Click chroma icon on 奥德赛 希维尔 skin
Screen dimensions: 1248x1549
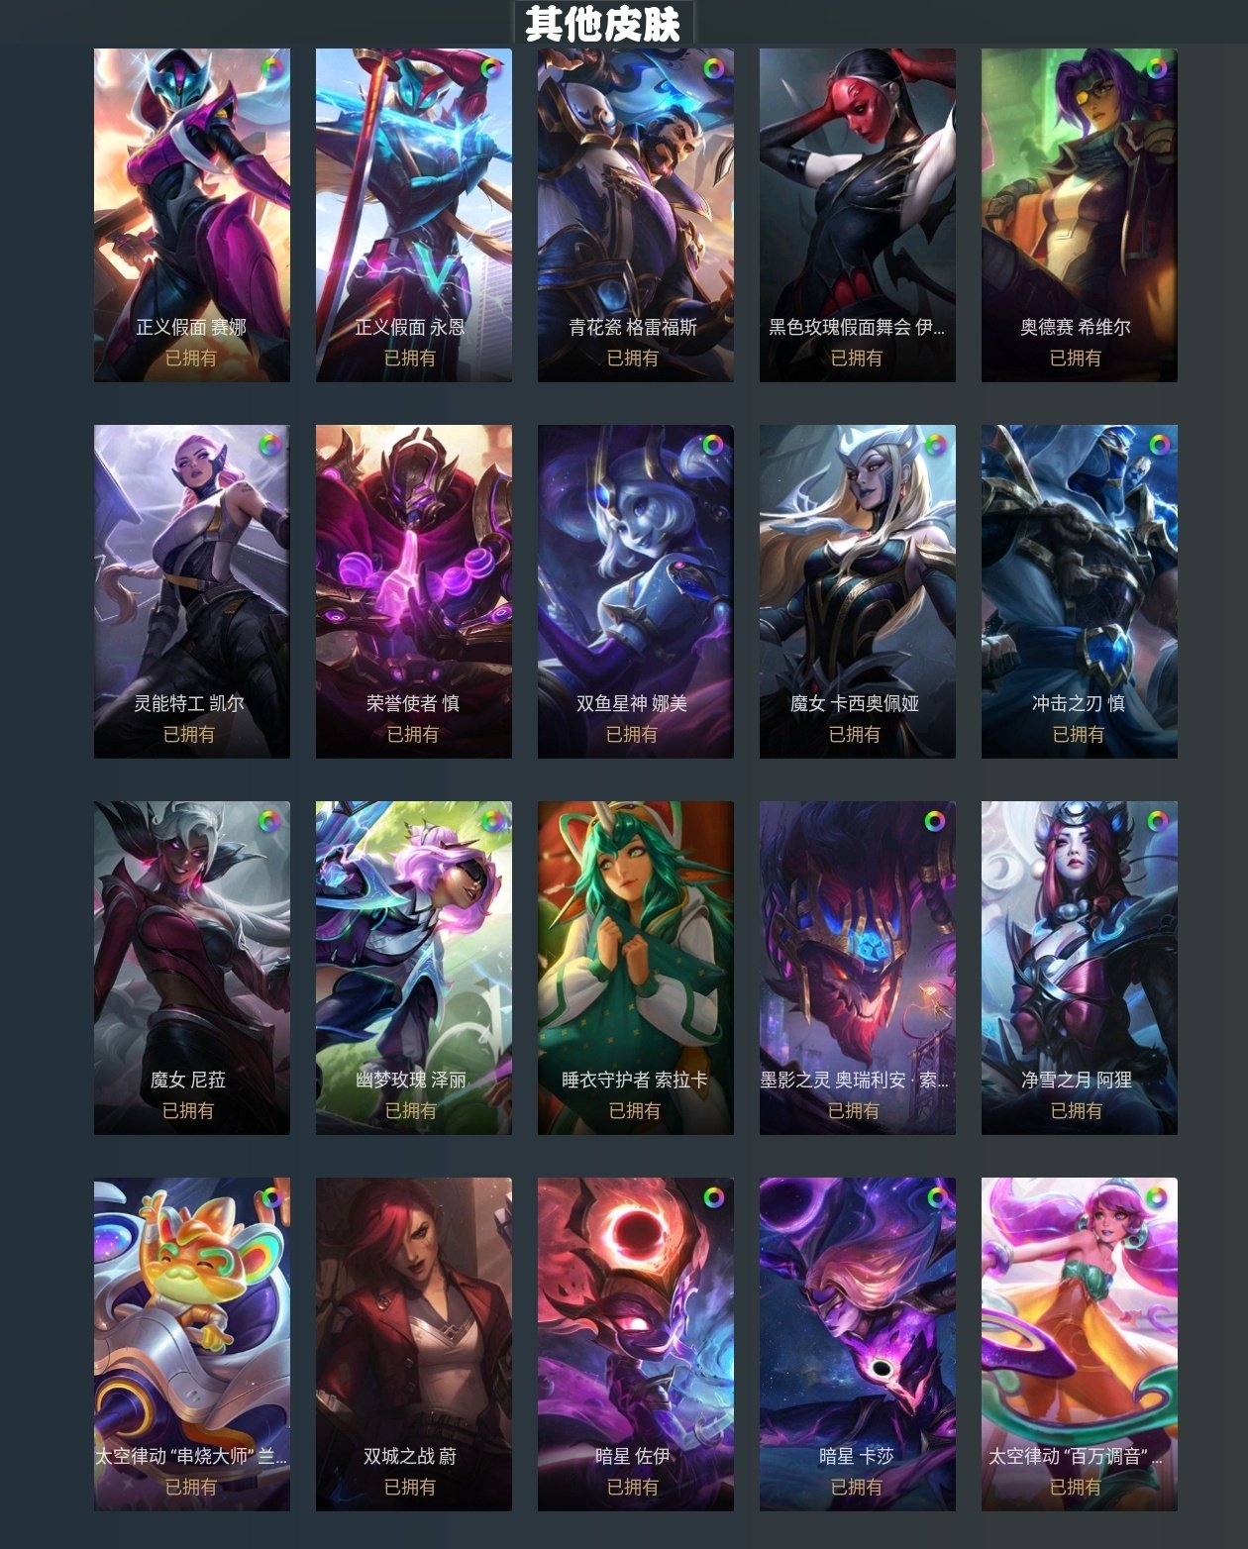pos(1157,68)
